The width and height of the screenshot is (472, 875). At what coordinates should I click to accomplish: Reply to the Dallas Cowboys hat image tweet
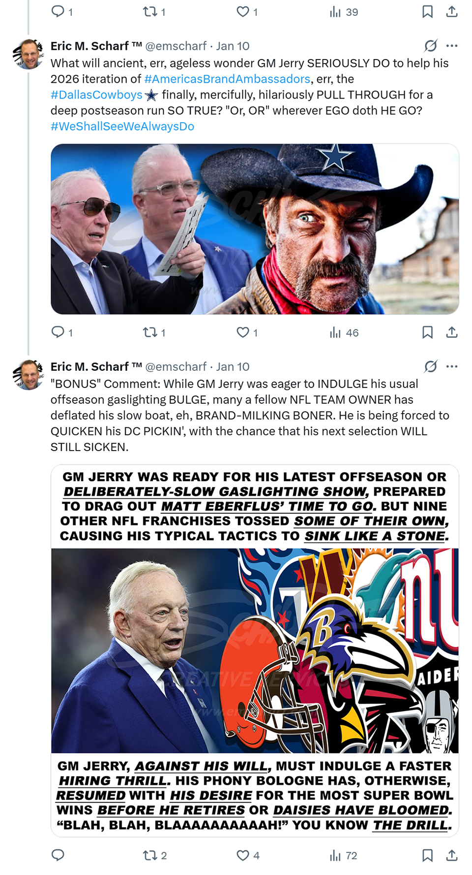58,332
